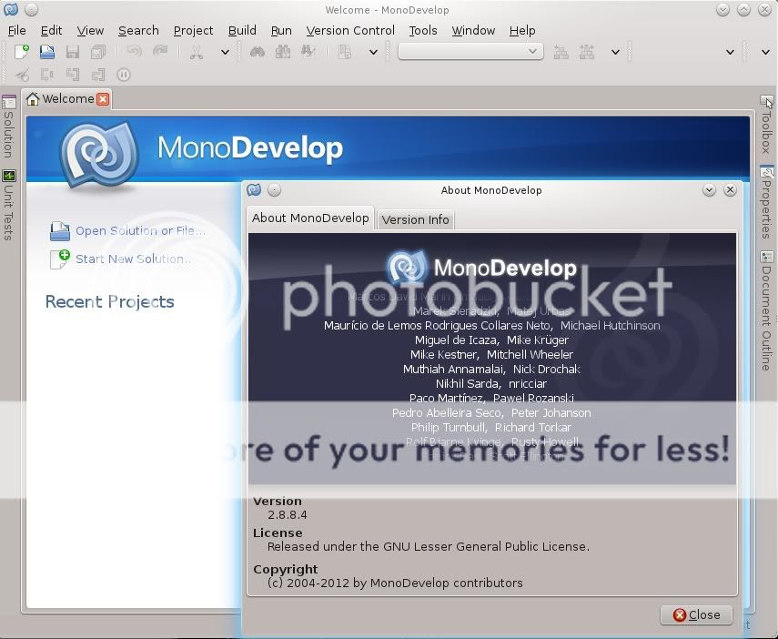Open the Build menu

tap(242, 30)
